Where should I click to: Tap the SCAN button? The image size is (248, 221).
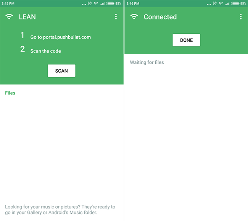(61, 71)
